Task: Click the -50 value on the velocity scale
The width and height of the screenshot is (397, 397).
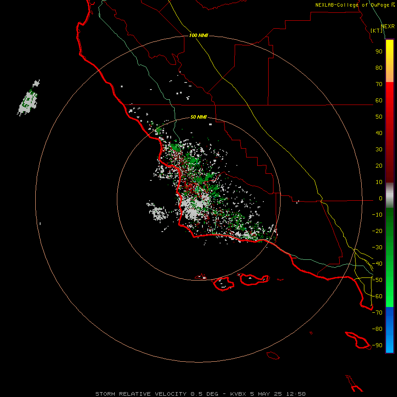Action: coord(377,280)
